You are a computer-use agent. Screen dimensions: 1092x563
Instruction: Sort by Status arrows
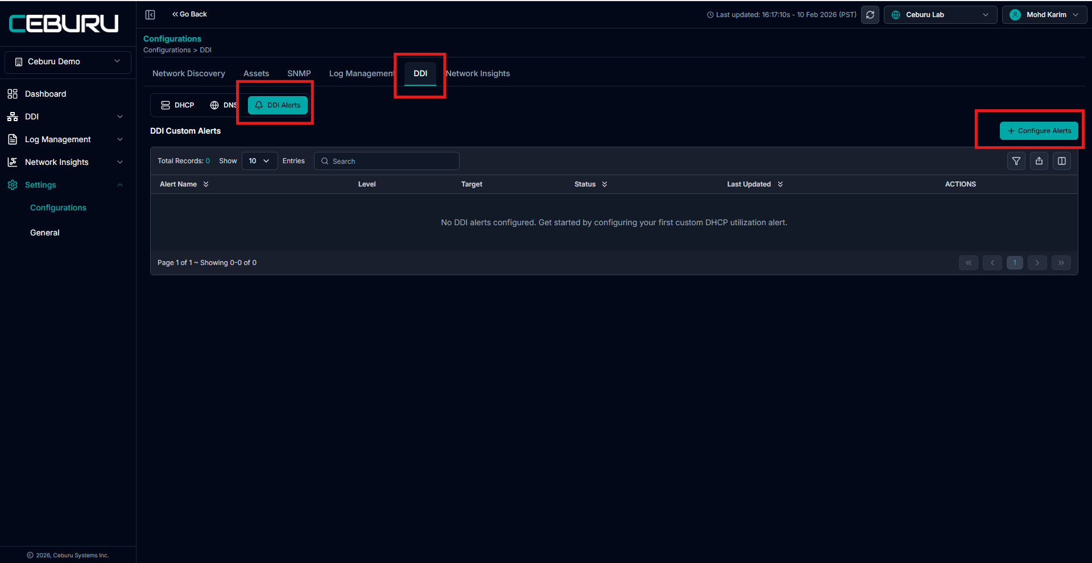tap(605, 184)
